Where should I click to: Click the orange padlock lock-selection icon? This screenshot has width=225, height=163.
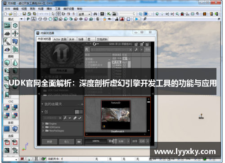click(x=104, y=19)
